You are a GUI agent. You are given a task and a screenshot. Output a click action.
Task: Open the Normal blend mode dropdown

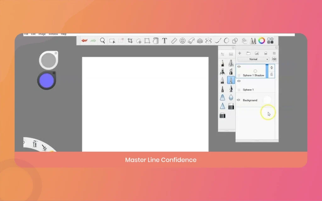[x=253, y=59]
